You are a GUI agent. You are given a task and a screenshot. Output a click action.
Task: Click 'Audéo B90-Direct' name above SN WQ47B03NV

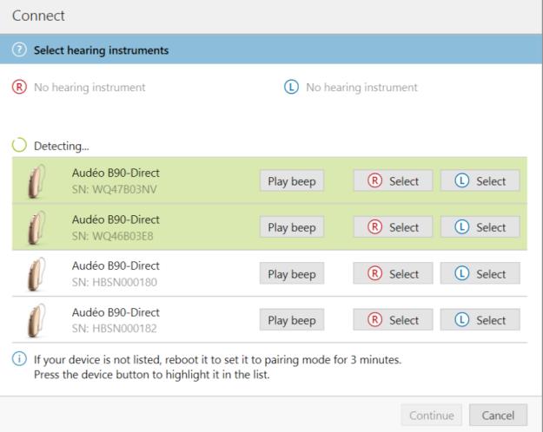tap(116, 173)
